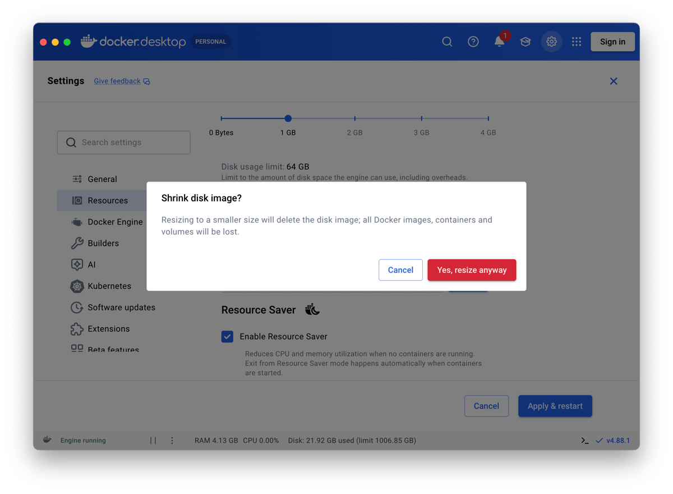This screenshot has width=673, height=494.
Task: Click the Docker Engine icon
Action: pos(77,222)
